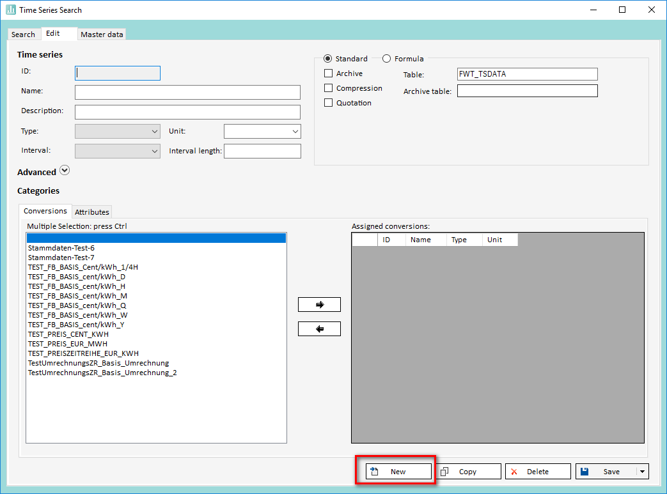
Task: Save the time series
Action: tap(606, 472)
